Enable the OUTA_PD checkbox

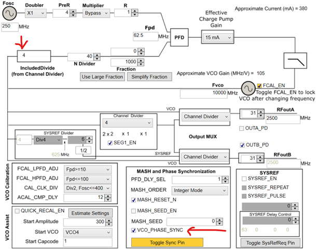click(x=241, y=128)
